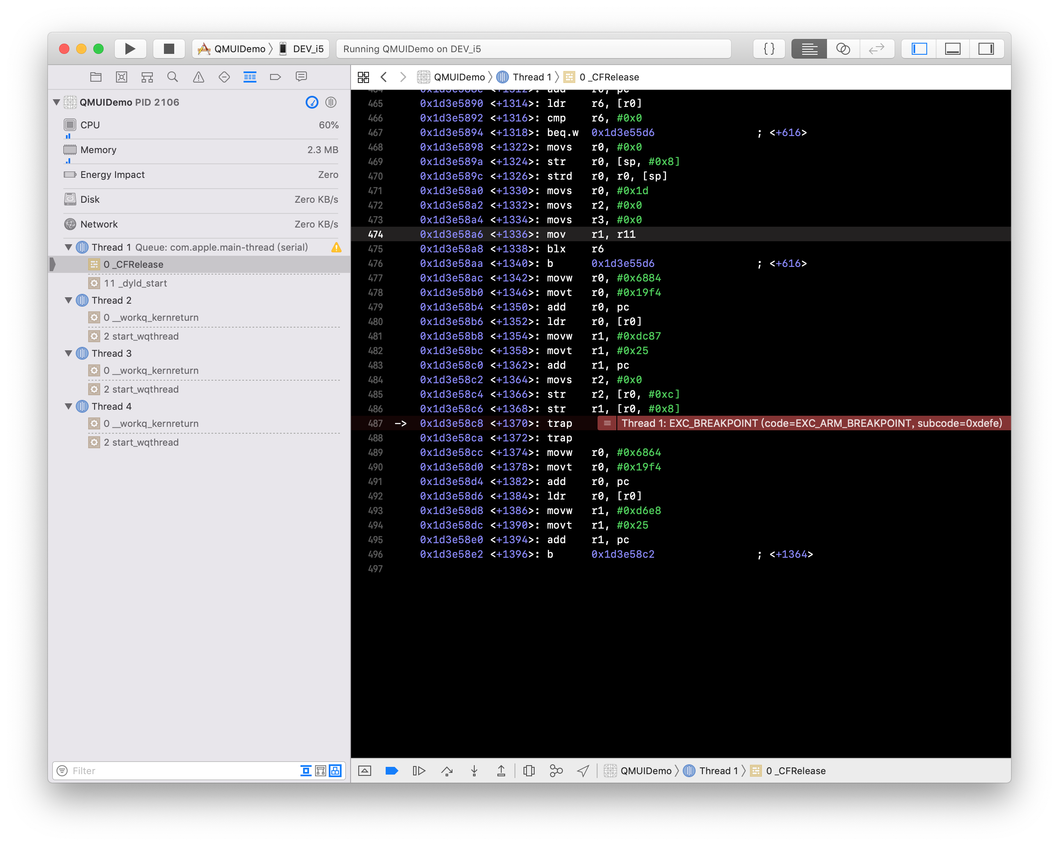Open the related items grid menu
The height and width of the screenshot is (846, 1059).
click(x=363, y=77)
